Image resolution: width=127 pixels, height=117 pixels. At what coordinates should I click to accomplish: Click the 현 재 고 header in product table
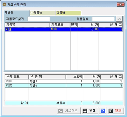point(111,25)
